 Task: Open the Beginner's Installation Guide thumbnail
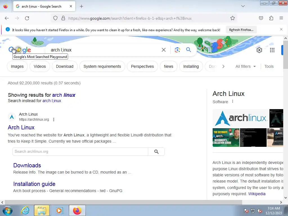coord(226,138)
